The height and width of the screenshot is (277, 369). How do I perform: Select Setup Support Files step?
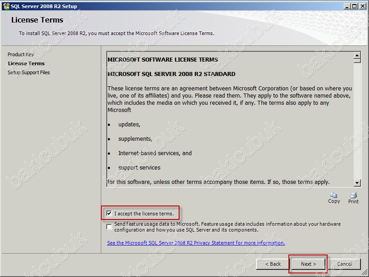pyautogui.click(x=29, y=72)
